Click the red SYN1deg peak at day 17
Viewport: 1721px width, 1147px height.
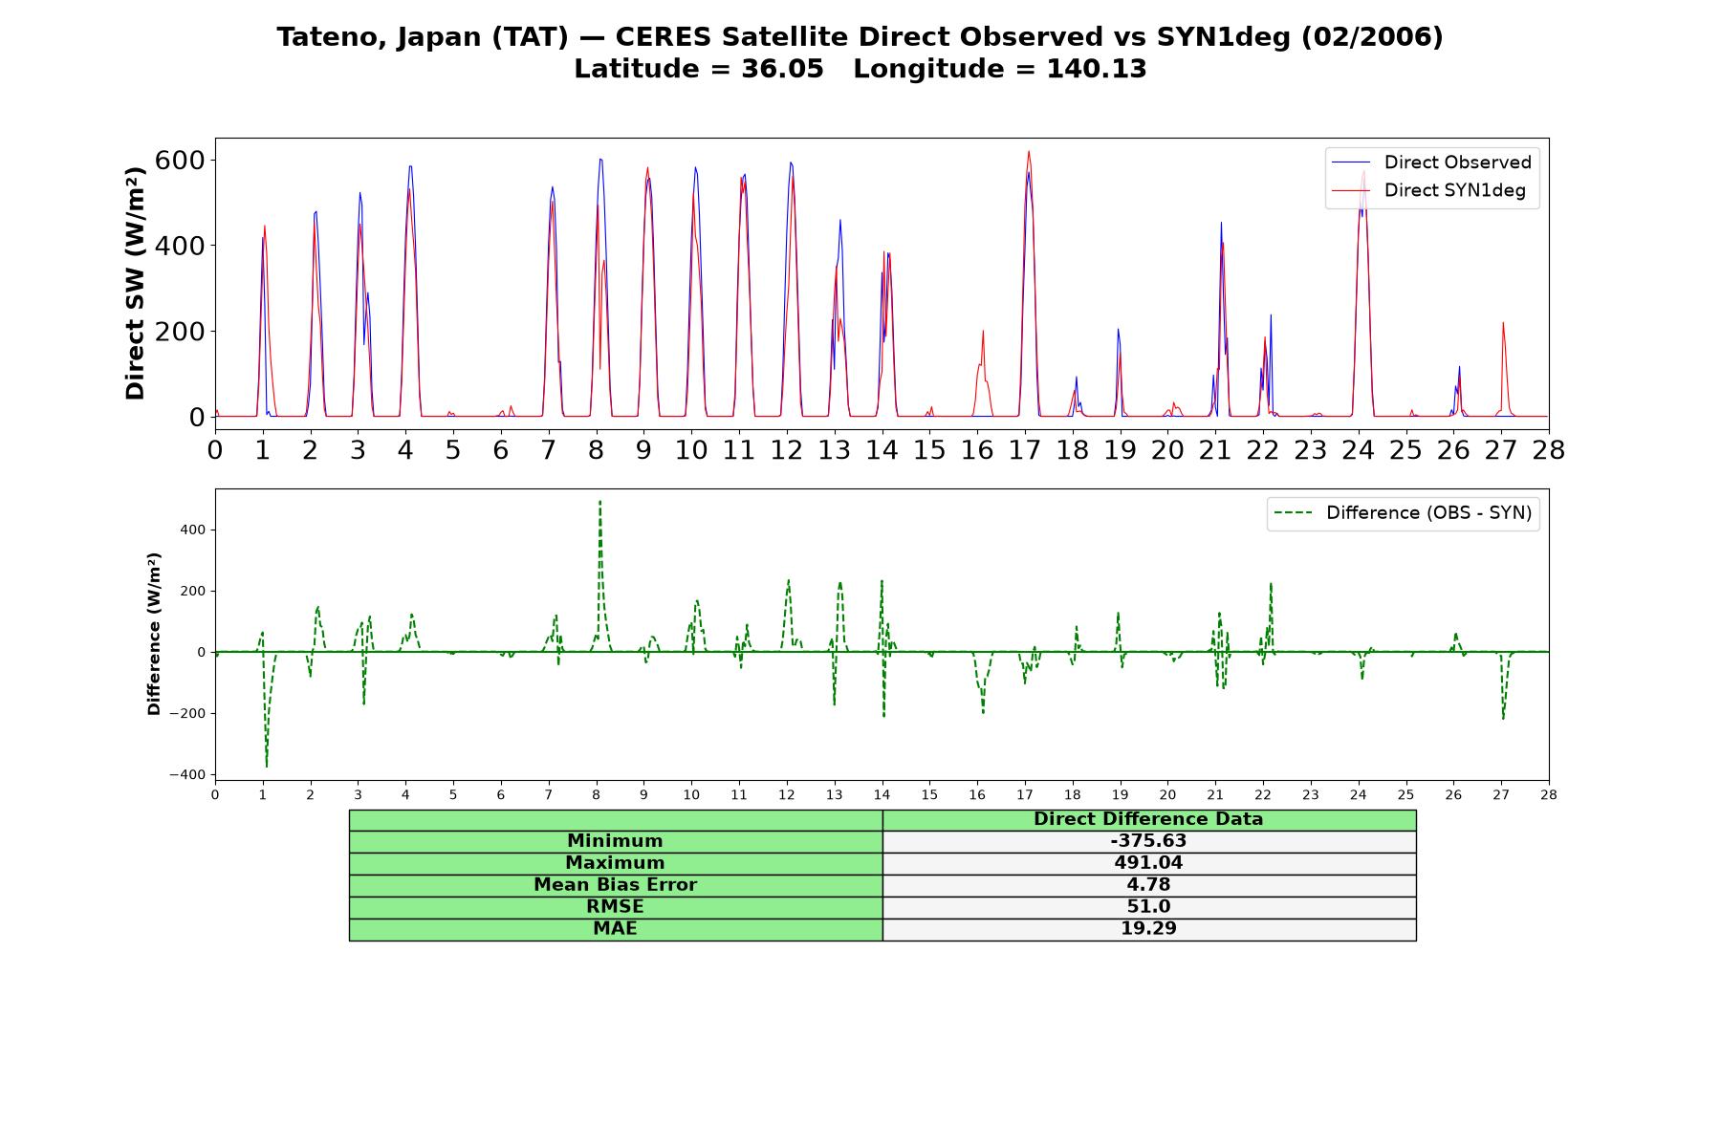click(1029, 152)
